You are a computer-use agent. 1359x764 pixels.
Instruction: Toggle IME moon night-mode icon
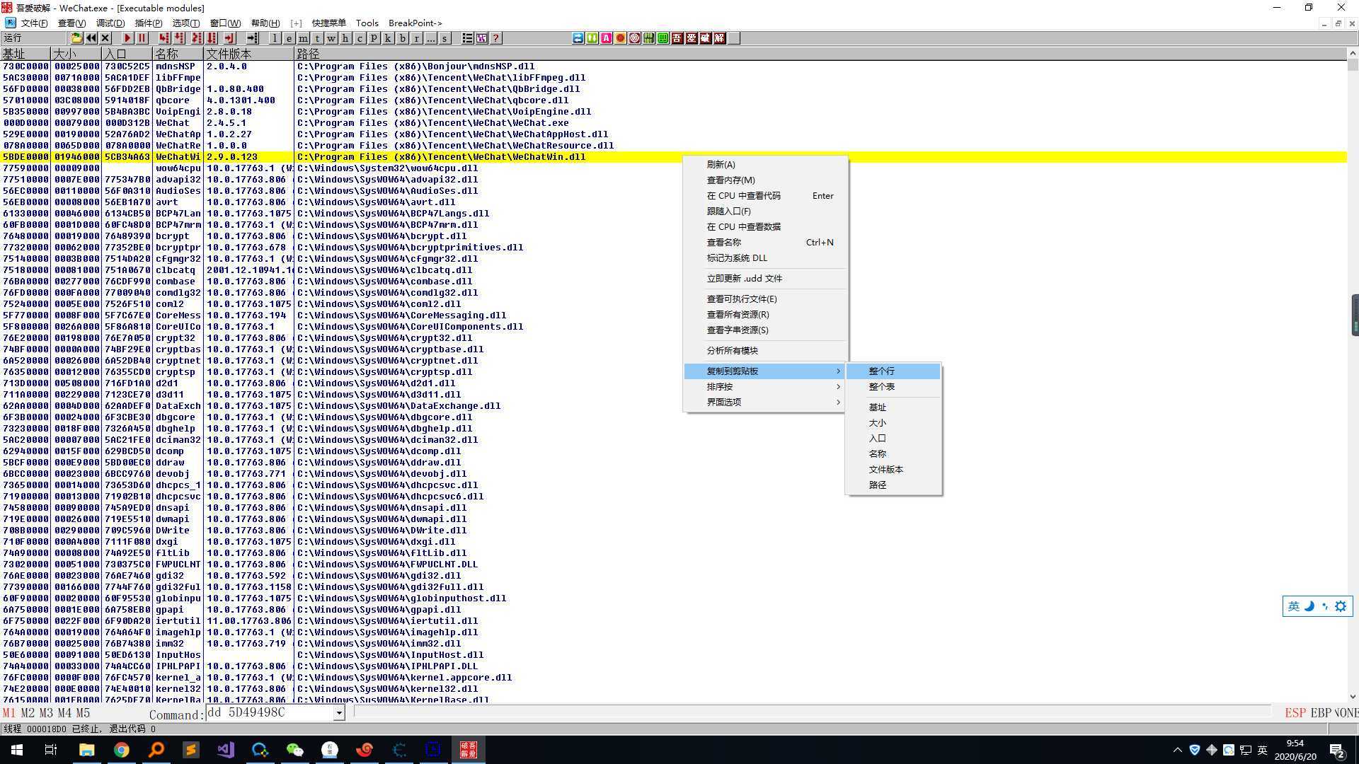[1309, 606]
